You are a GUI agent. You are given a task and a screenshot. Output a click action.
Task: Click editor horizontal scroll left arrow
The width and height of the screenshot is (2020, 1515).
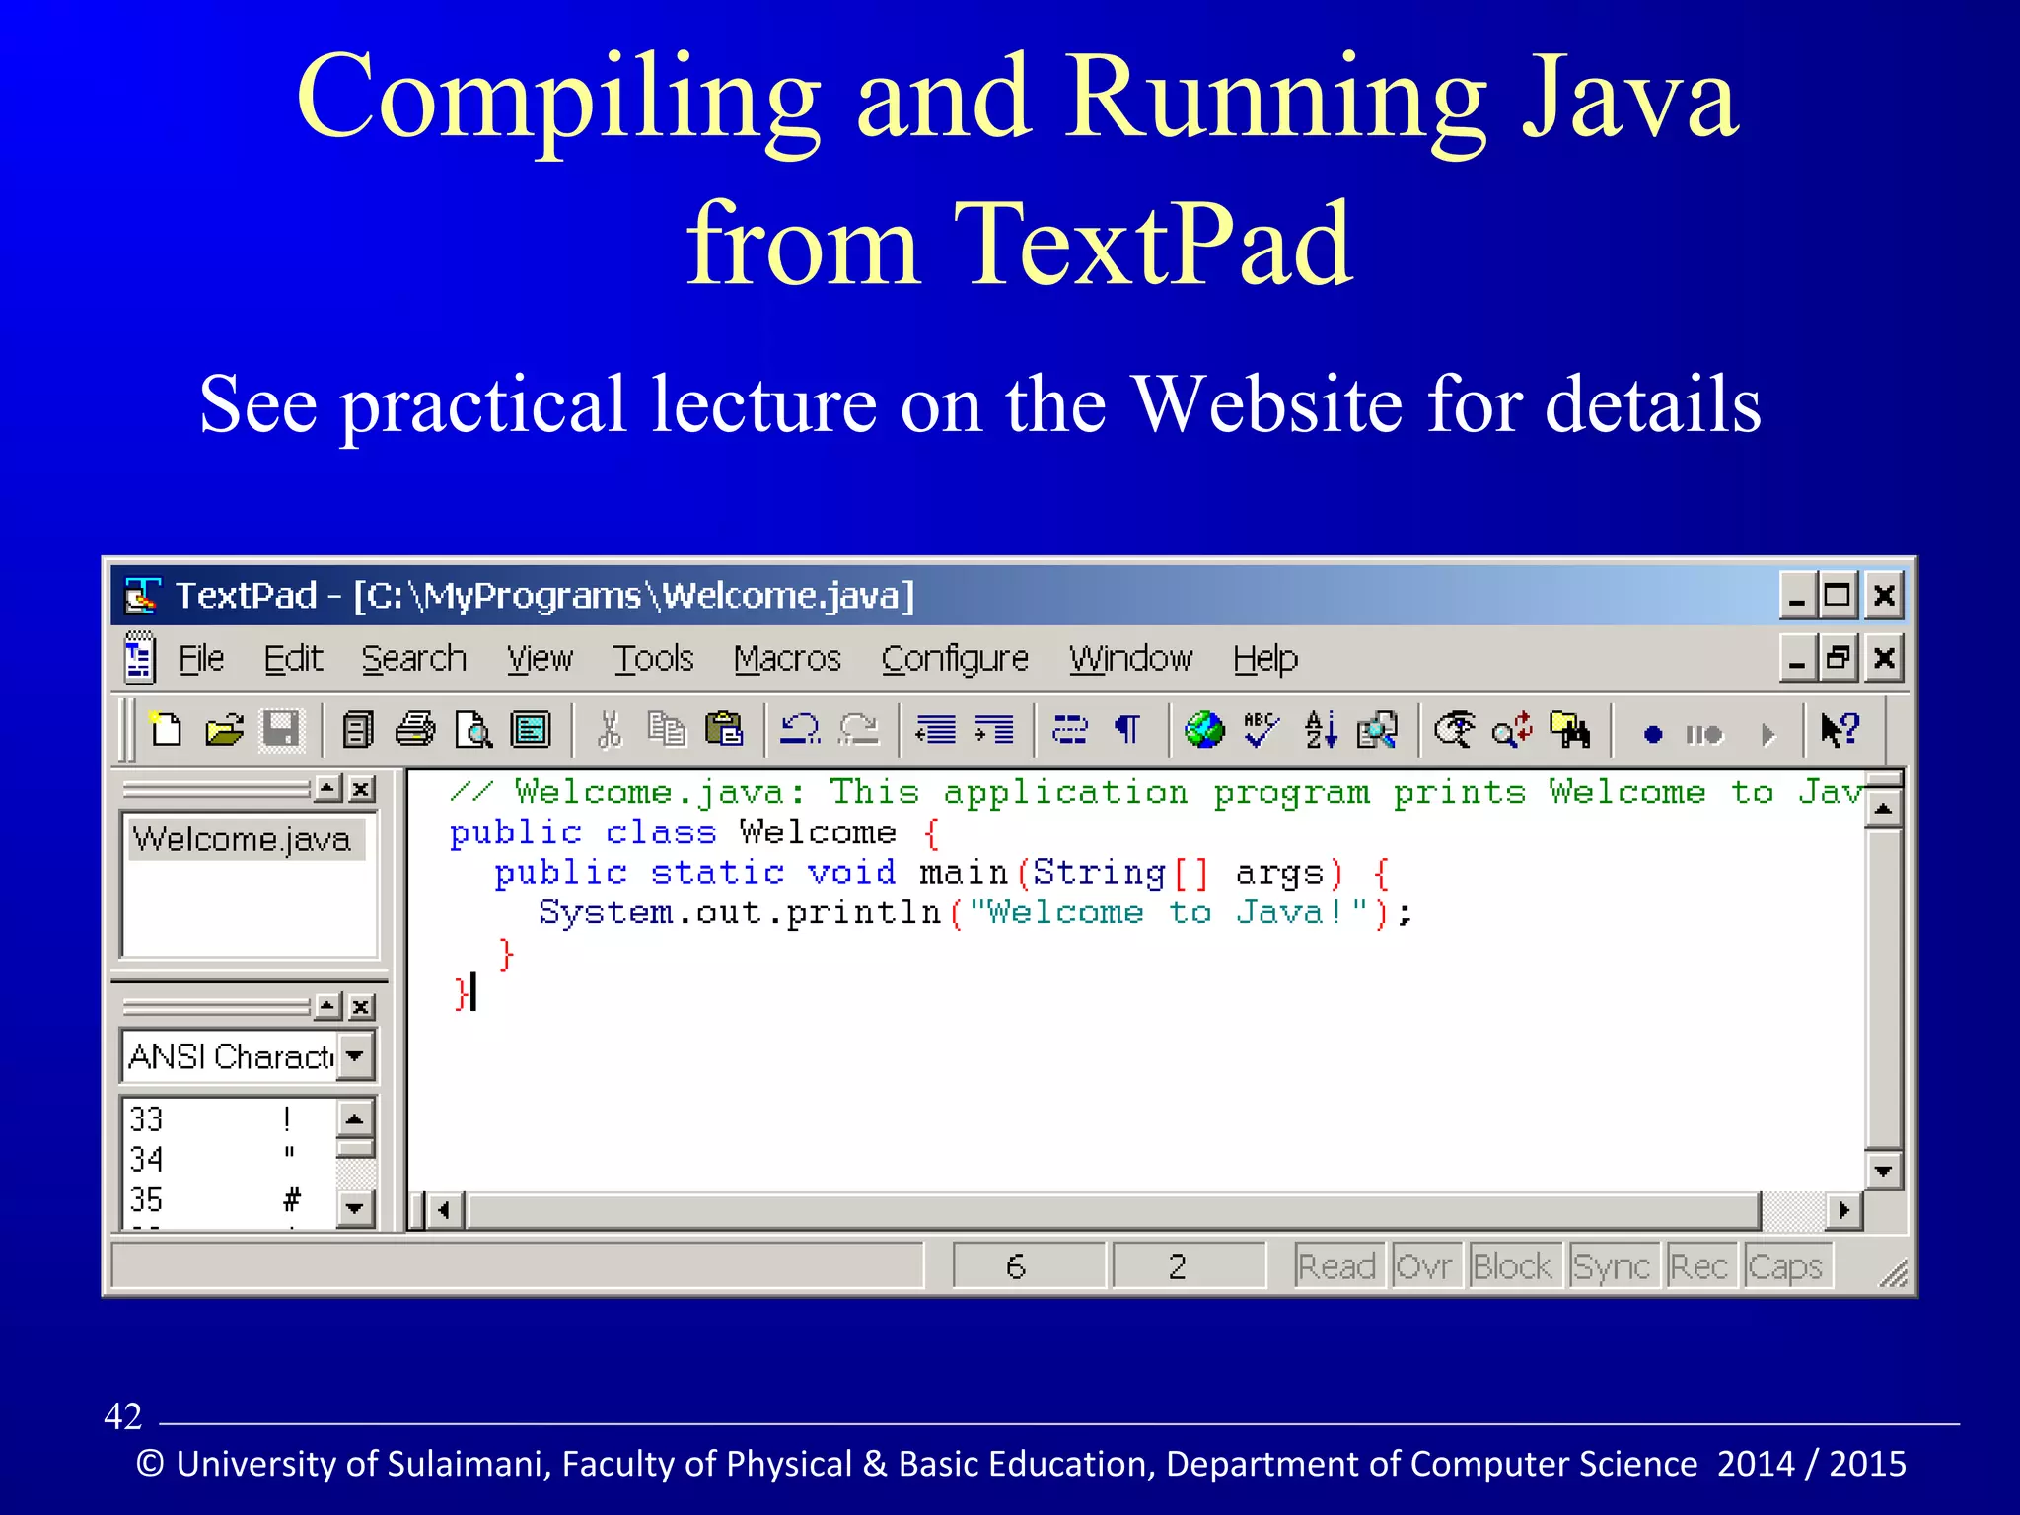point(445,1210)
